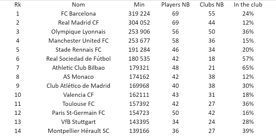Click the AS Monaco cell
The image size is (276, 138).
78,77
